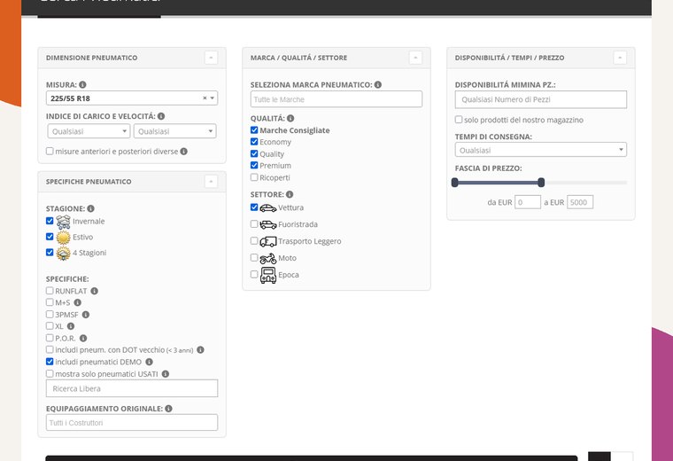
Task: Check the Ricoperti quality checkbox
Action: [x=254, y=177]
